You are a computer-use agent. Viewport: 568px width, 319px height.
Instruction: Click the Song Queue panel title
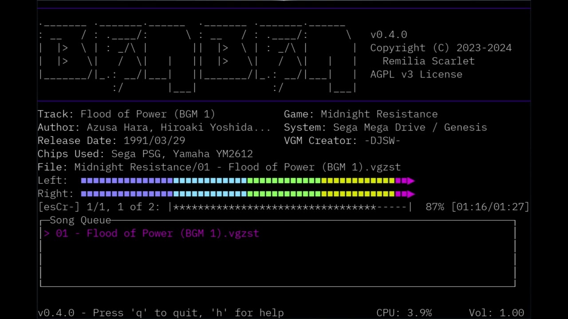coord(80,220)
